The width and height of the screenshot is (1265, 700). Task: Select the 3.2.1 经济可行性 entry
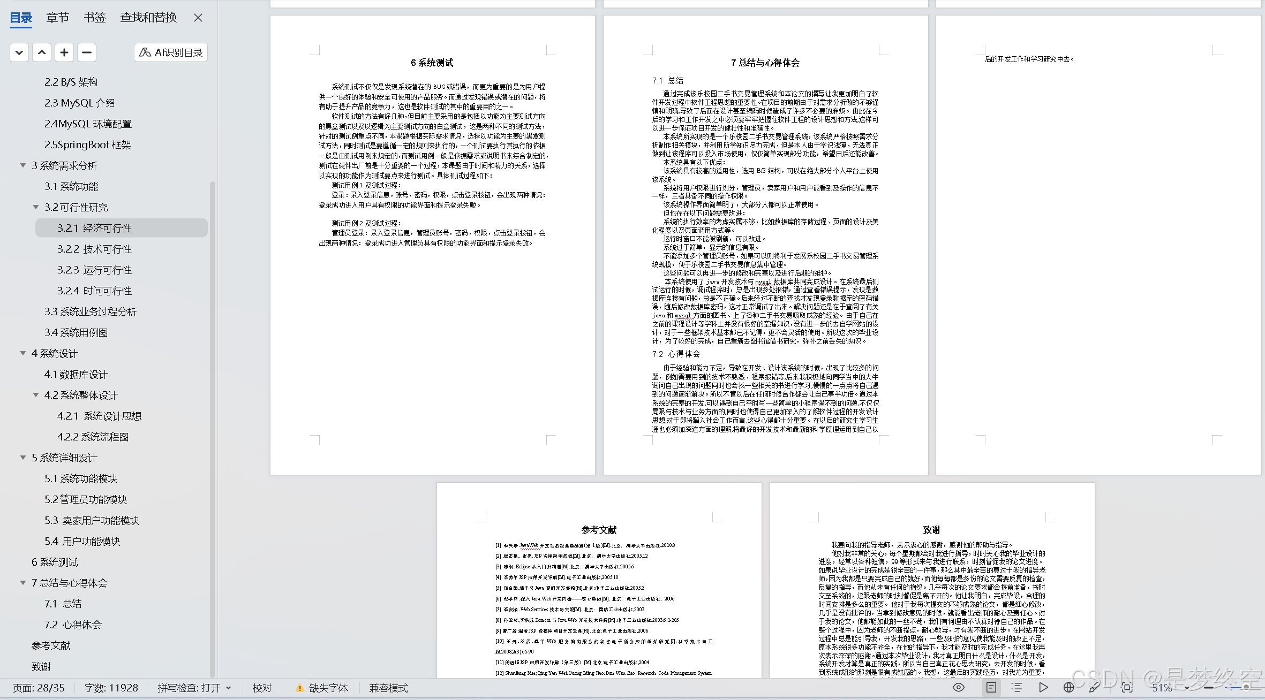[122, 228]
